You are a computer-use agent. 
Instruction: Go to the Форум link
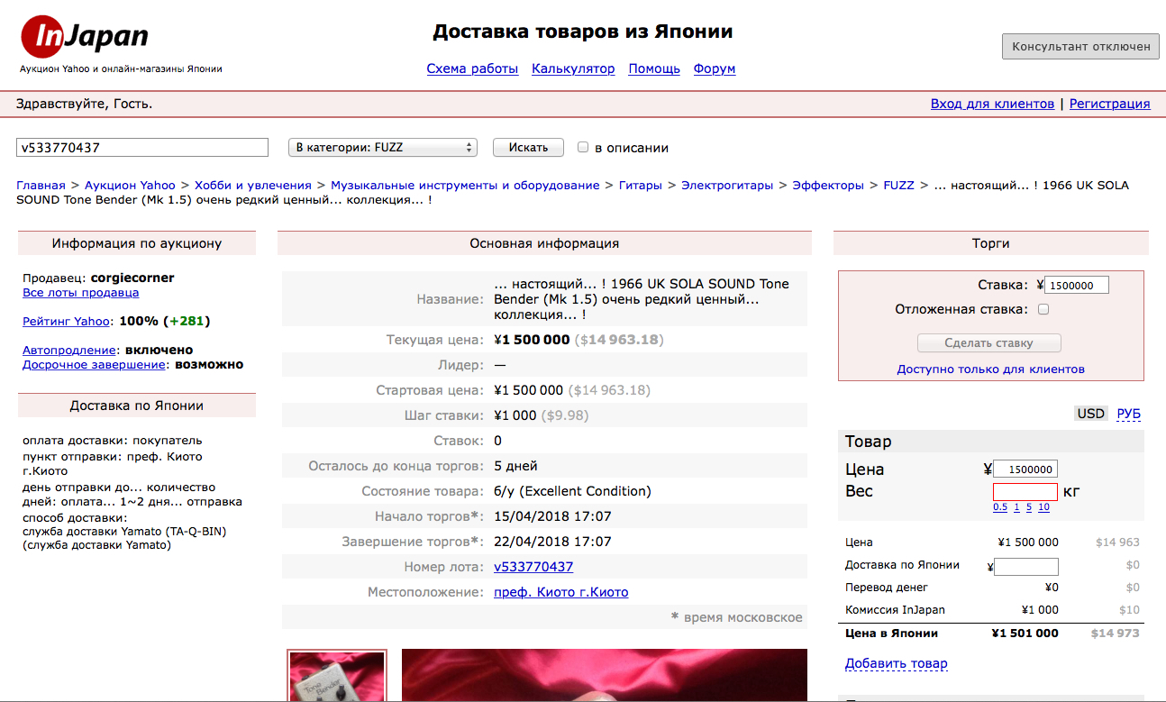pyautogui.click(x=715, y=68)
